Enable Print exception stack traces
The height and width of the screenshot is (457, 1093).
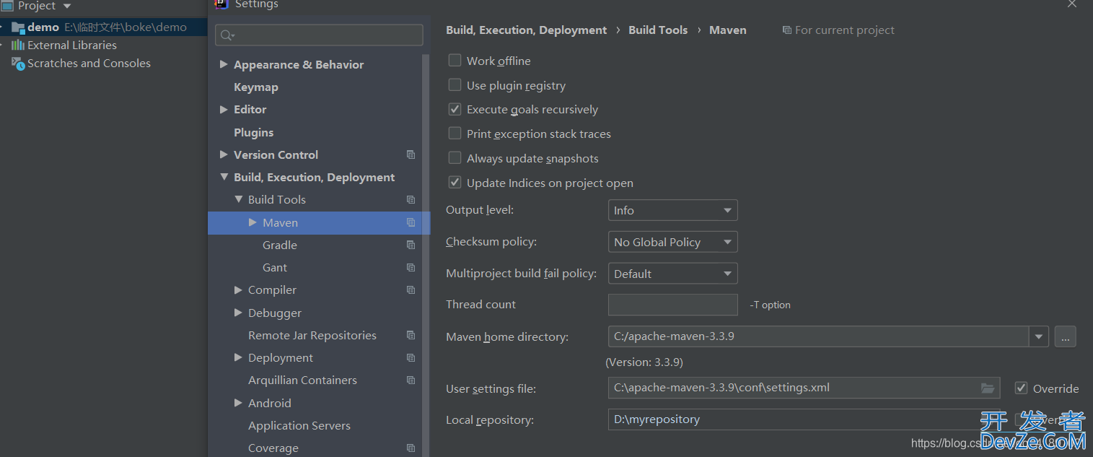tap(455, 134)
